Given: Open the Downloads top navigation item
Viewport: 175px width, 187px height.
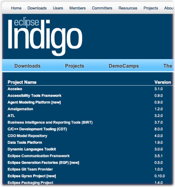Looking at the screenshot, I should pyautogui.click(x=37, y=8).
